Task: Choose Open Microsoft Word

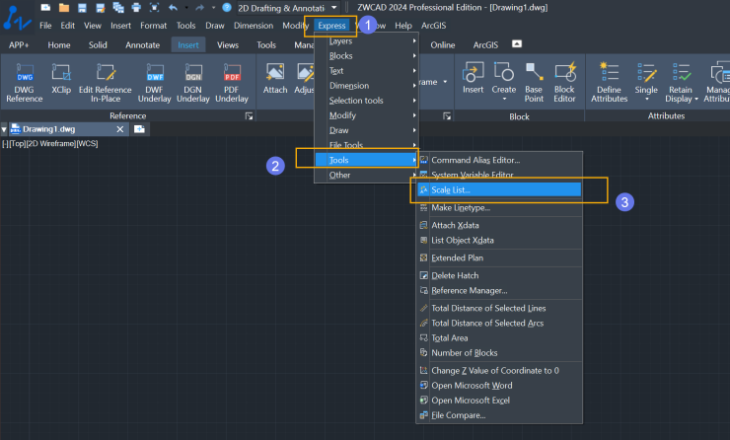Action: 499,386
